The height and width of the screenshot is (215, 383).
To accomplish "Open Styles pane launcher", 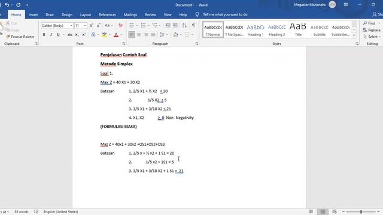I will [x=357, y=44].
